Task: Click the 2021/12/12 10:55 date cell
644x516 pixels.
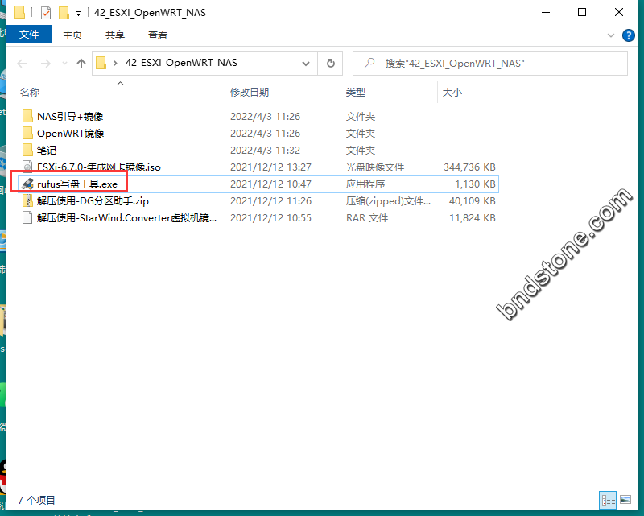Action: [x=270, y=217]
